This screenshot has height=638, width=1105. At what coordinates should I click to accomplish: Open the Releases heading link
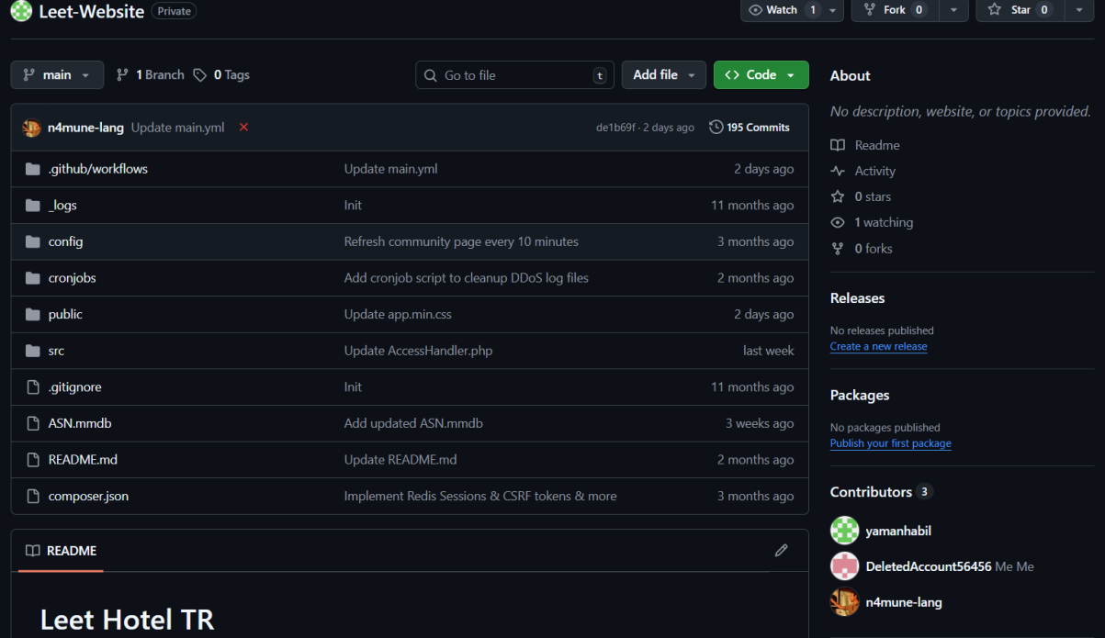pos(857,298)
